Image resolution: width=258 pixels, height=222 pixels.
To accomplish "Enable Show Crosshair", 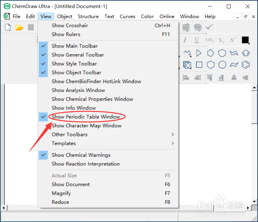I will point(108,25).
